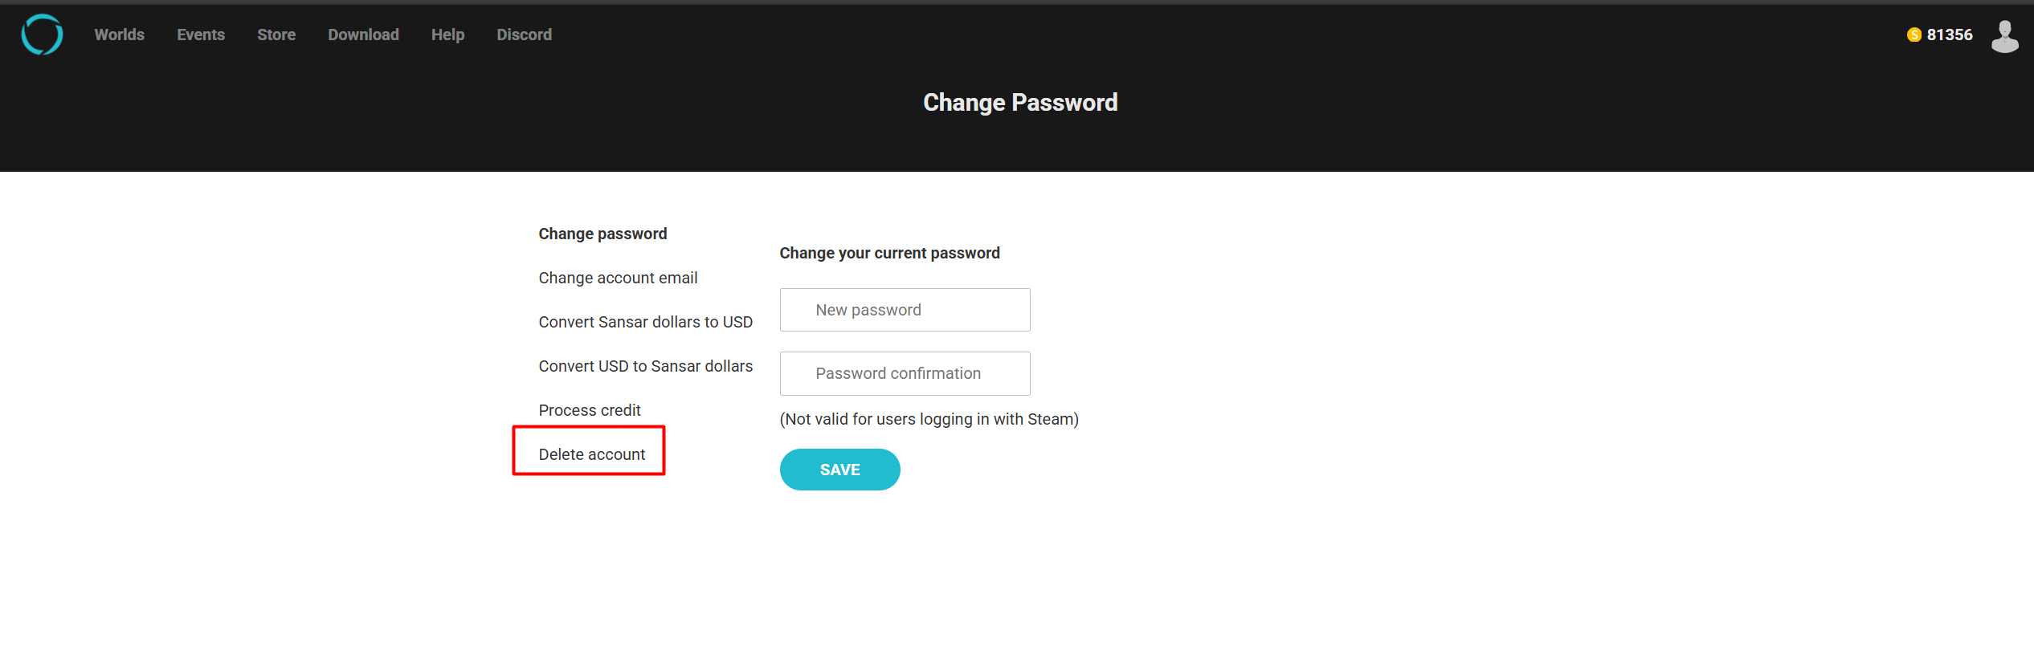Navigate to the Download page

[x=363, y=35]
